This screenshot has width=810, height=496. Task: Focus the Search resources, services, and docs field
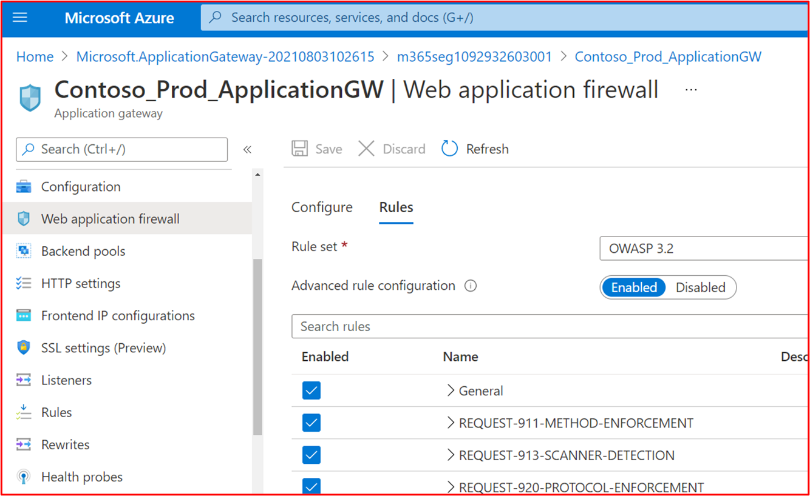504,18
